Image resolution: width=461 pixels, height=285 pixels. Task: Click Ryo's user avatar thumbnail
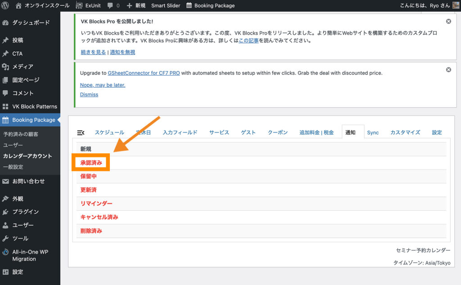pyautogui.click(x=456, y=5)
